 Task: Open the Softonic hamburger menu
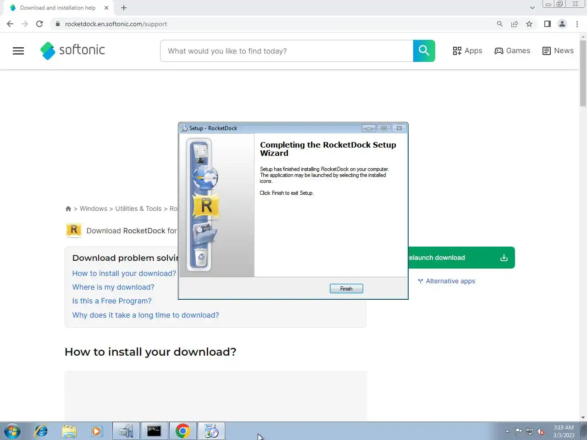[x=18, y=51]
